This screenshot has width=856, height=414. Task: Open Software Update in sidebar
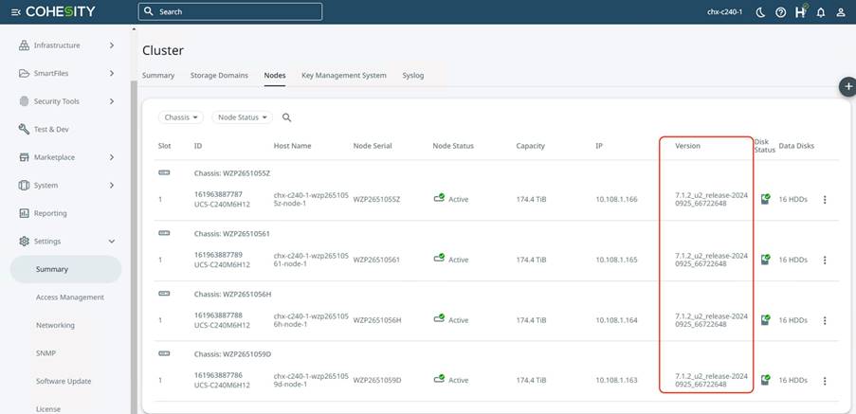[x=64, y=381]
